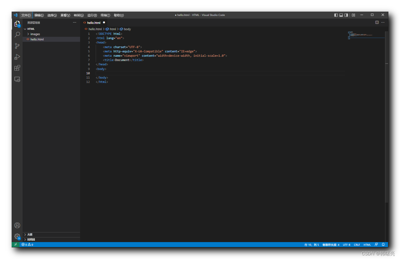The image size is (400, 259).
Task: Switch to the hello.html editor tab
Action: (94, 23)
